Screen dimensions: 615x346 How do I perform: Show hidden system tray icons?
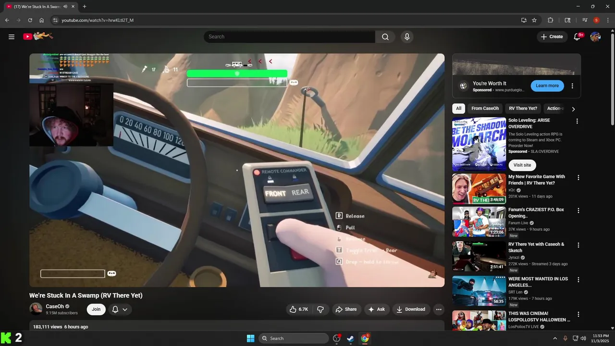click(x=555, y=338)
